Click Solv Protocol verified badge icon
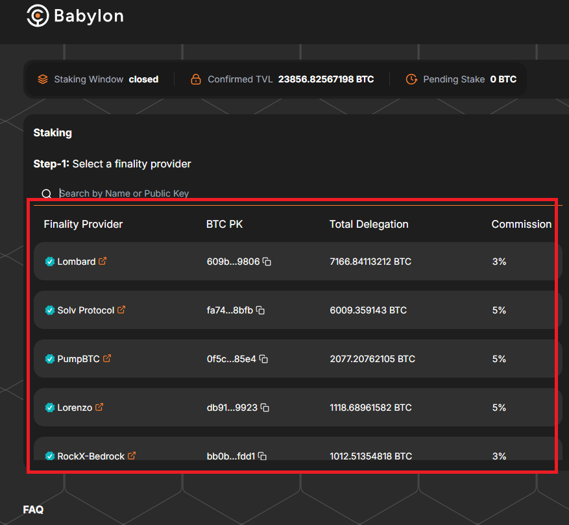The height and width of the screenshot is (525, 569). 50,310
